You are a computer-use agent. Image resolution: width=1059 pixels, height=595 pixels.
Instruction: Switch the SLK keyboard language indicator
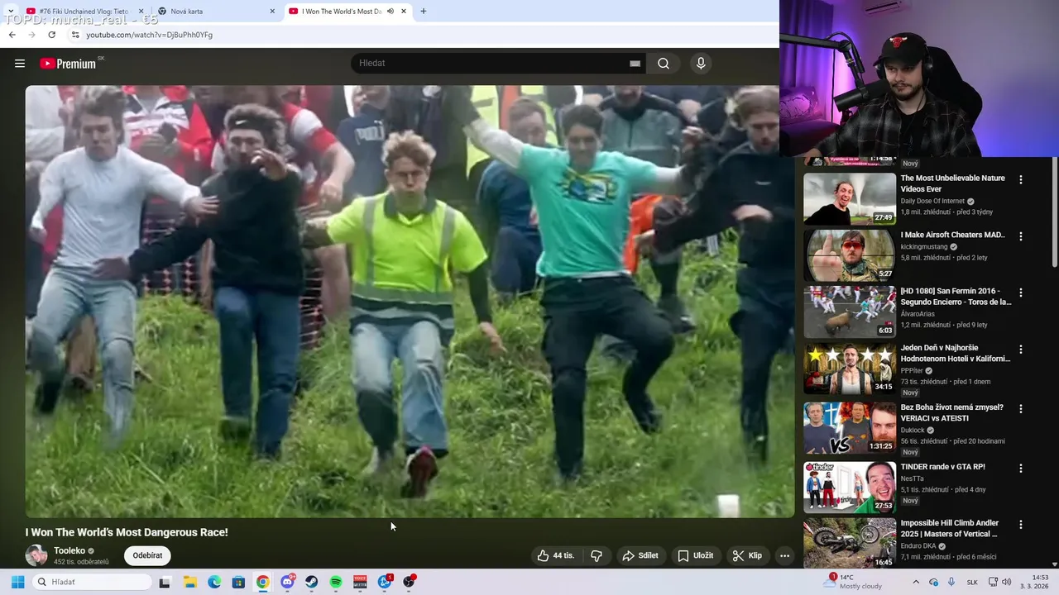coord(972,582)
